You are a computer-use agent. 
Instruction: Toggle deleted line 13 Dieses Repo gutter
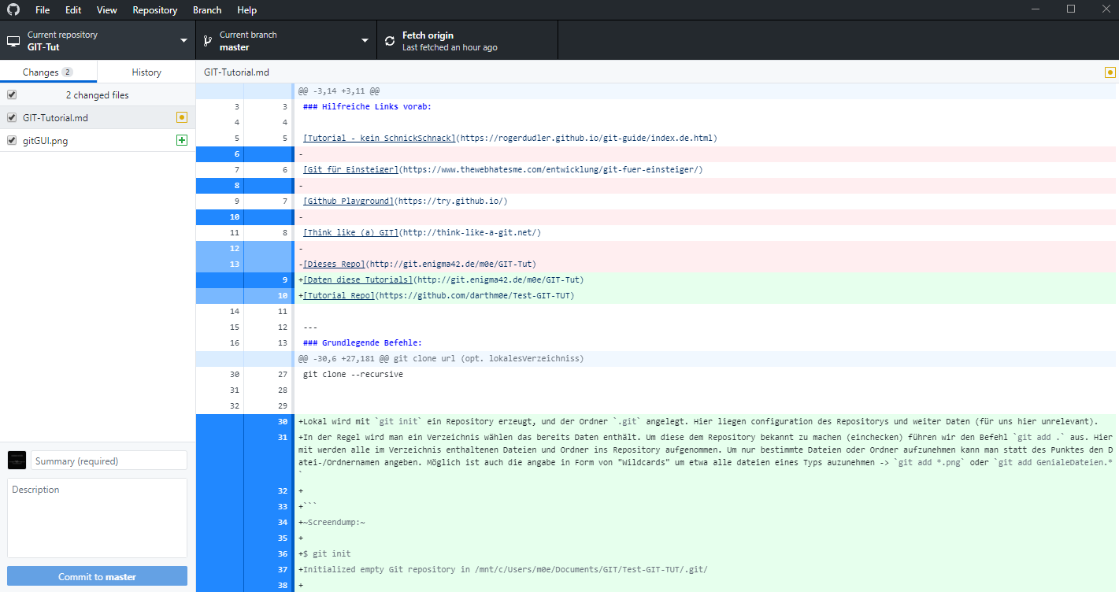click(x=244, y=264)
